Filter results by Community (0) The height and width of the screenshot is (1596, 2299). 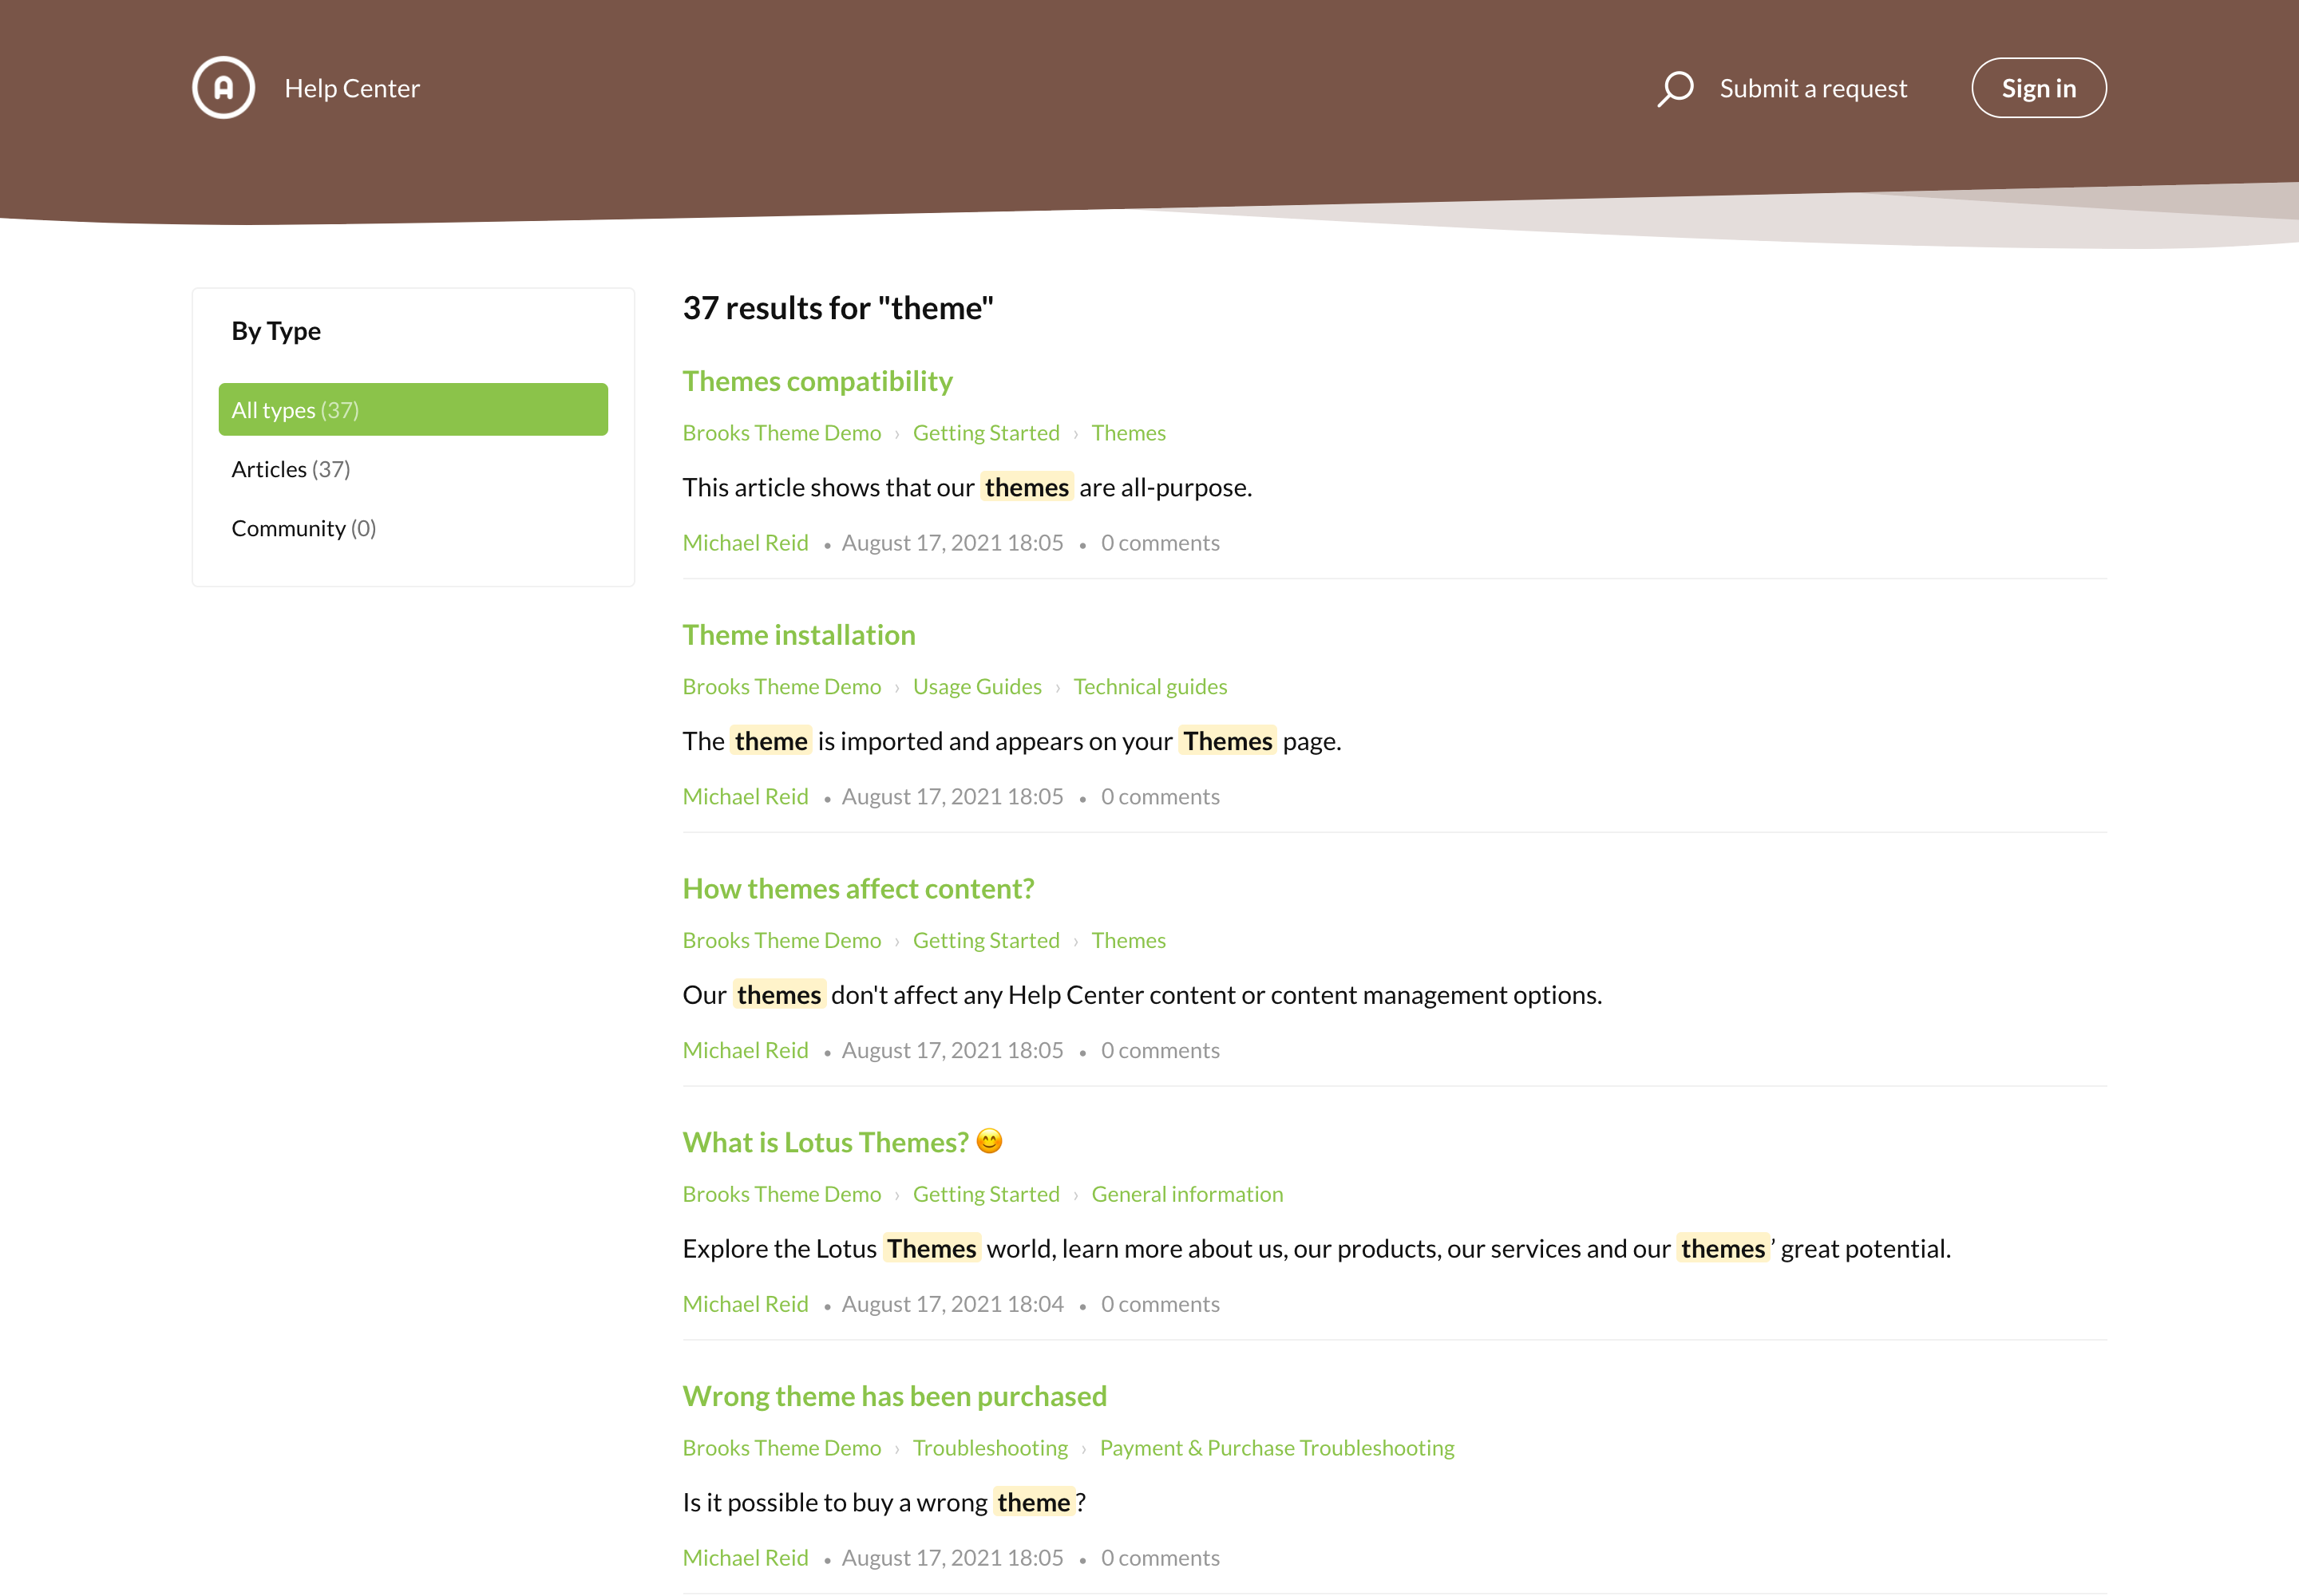tap(303, 528)
